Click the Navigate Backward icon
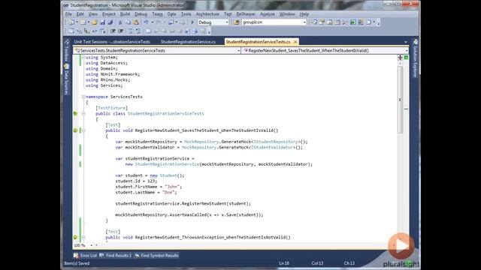The image size is (481, 270). (171, 22)
